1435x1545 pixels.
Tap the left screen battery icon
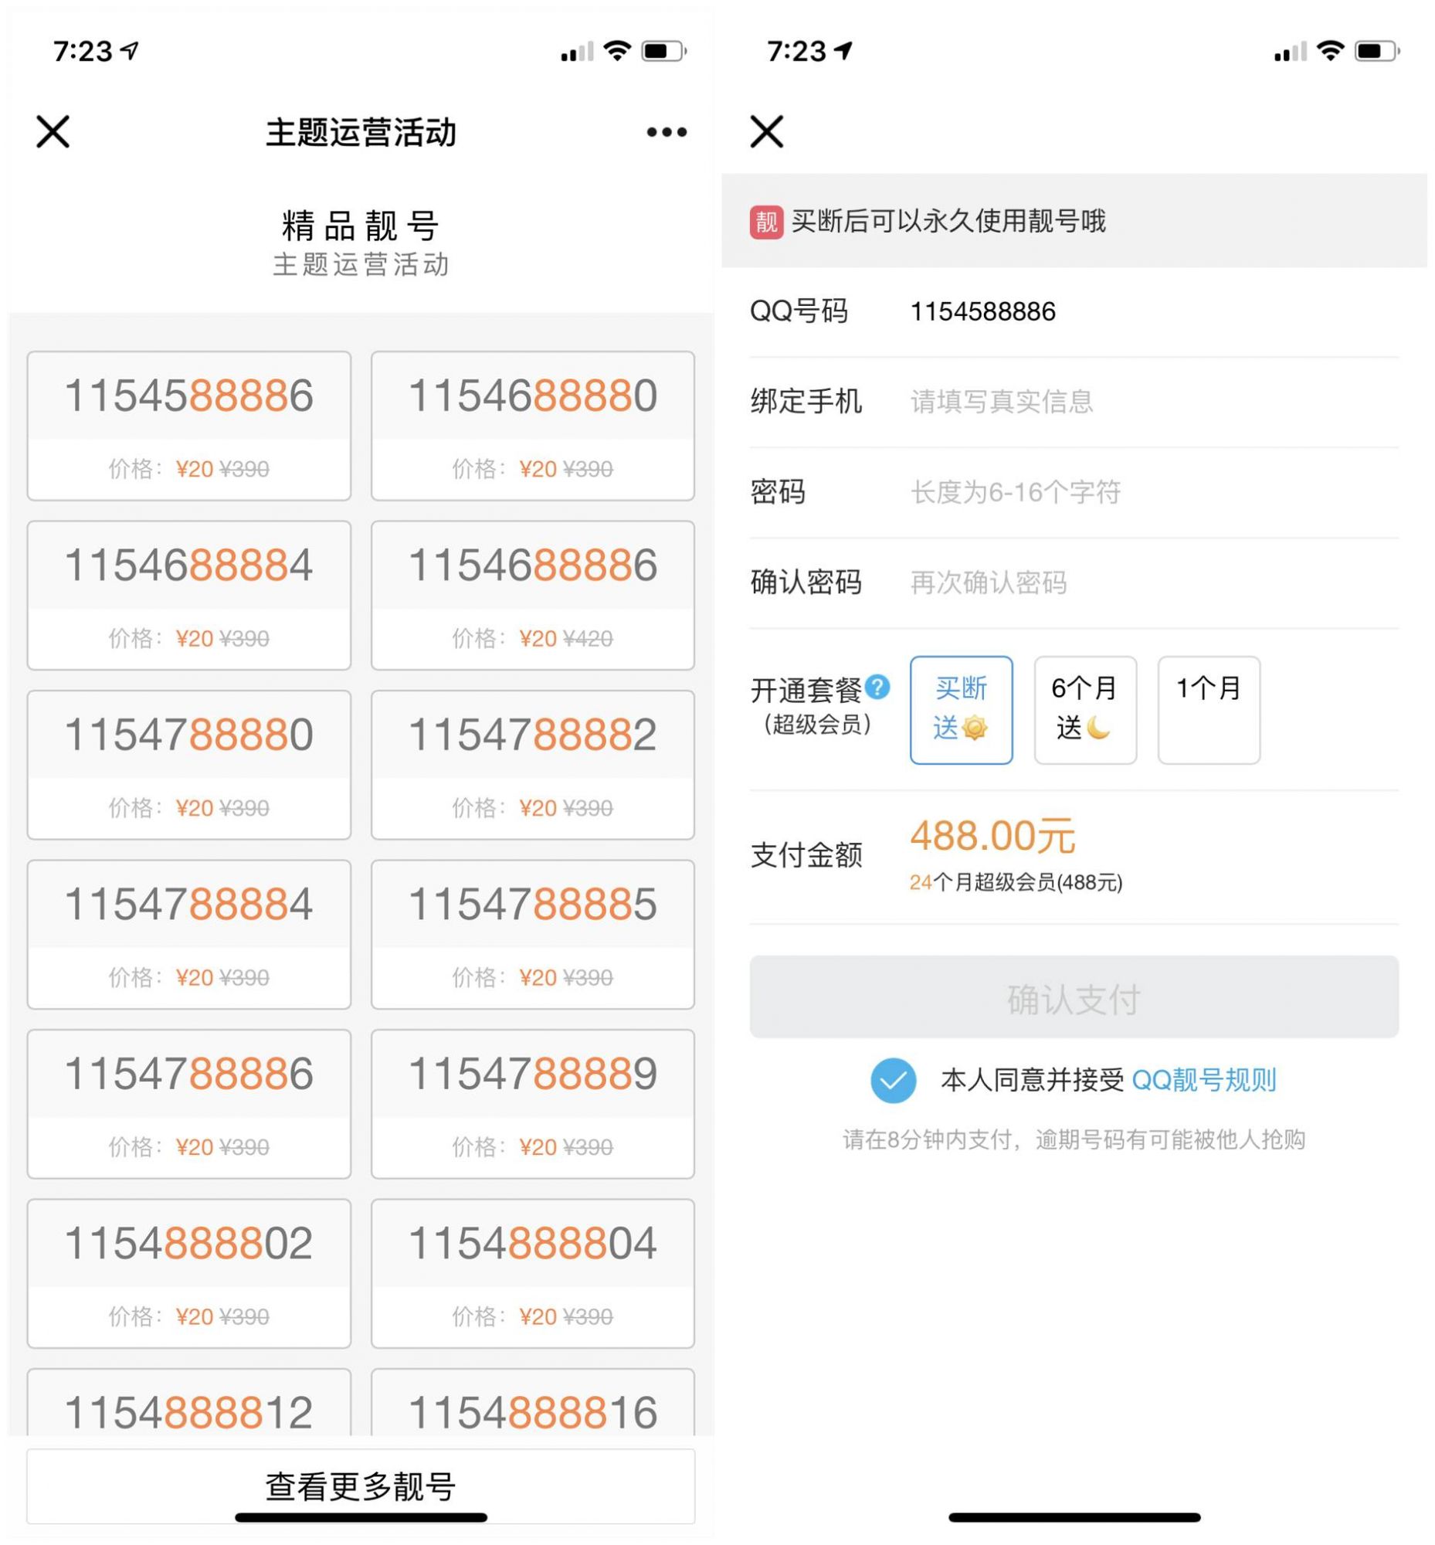point(663,51)
